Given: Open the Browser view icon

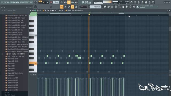Looking at the screenshot, I should 119,7.
